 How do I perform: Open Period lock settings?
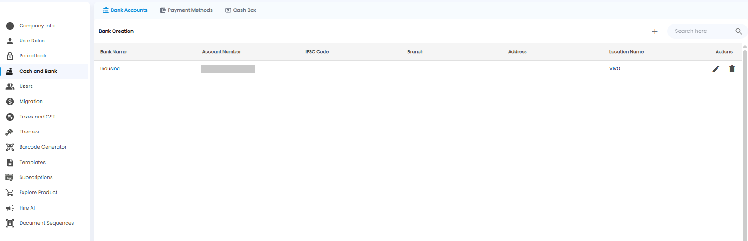tap(45, 56)
